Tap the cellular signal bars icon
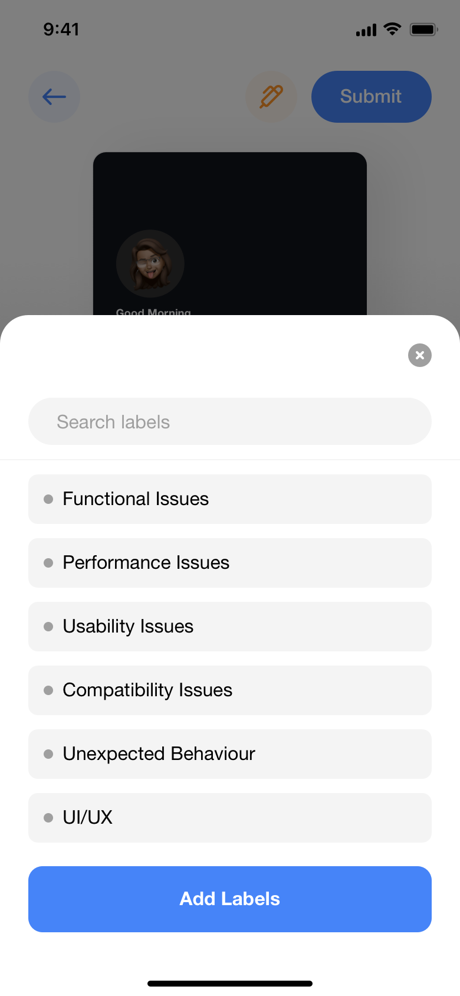The width and height of the screenshot is (460, 996). pyautogui.click(x=366, y=30)
